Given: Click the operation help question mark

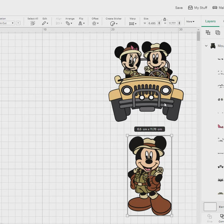Looking at the screenshot, I should click(18, 23).
